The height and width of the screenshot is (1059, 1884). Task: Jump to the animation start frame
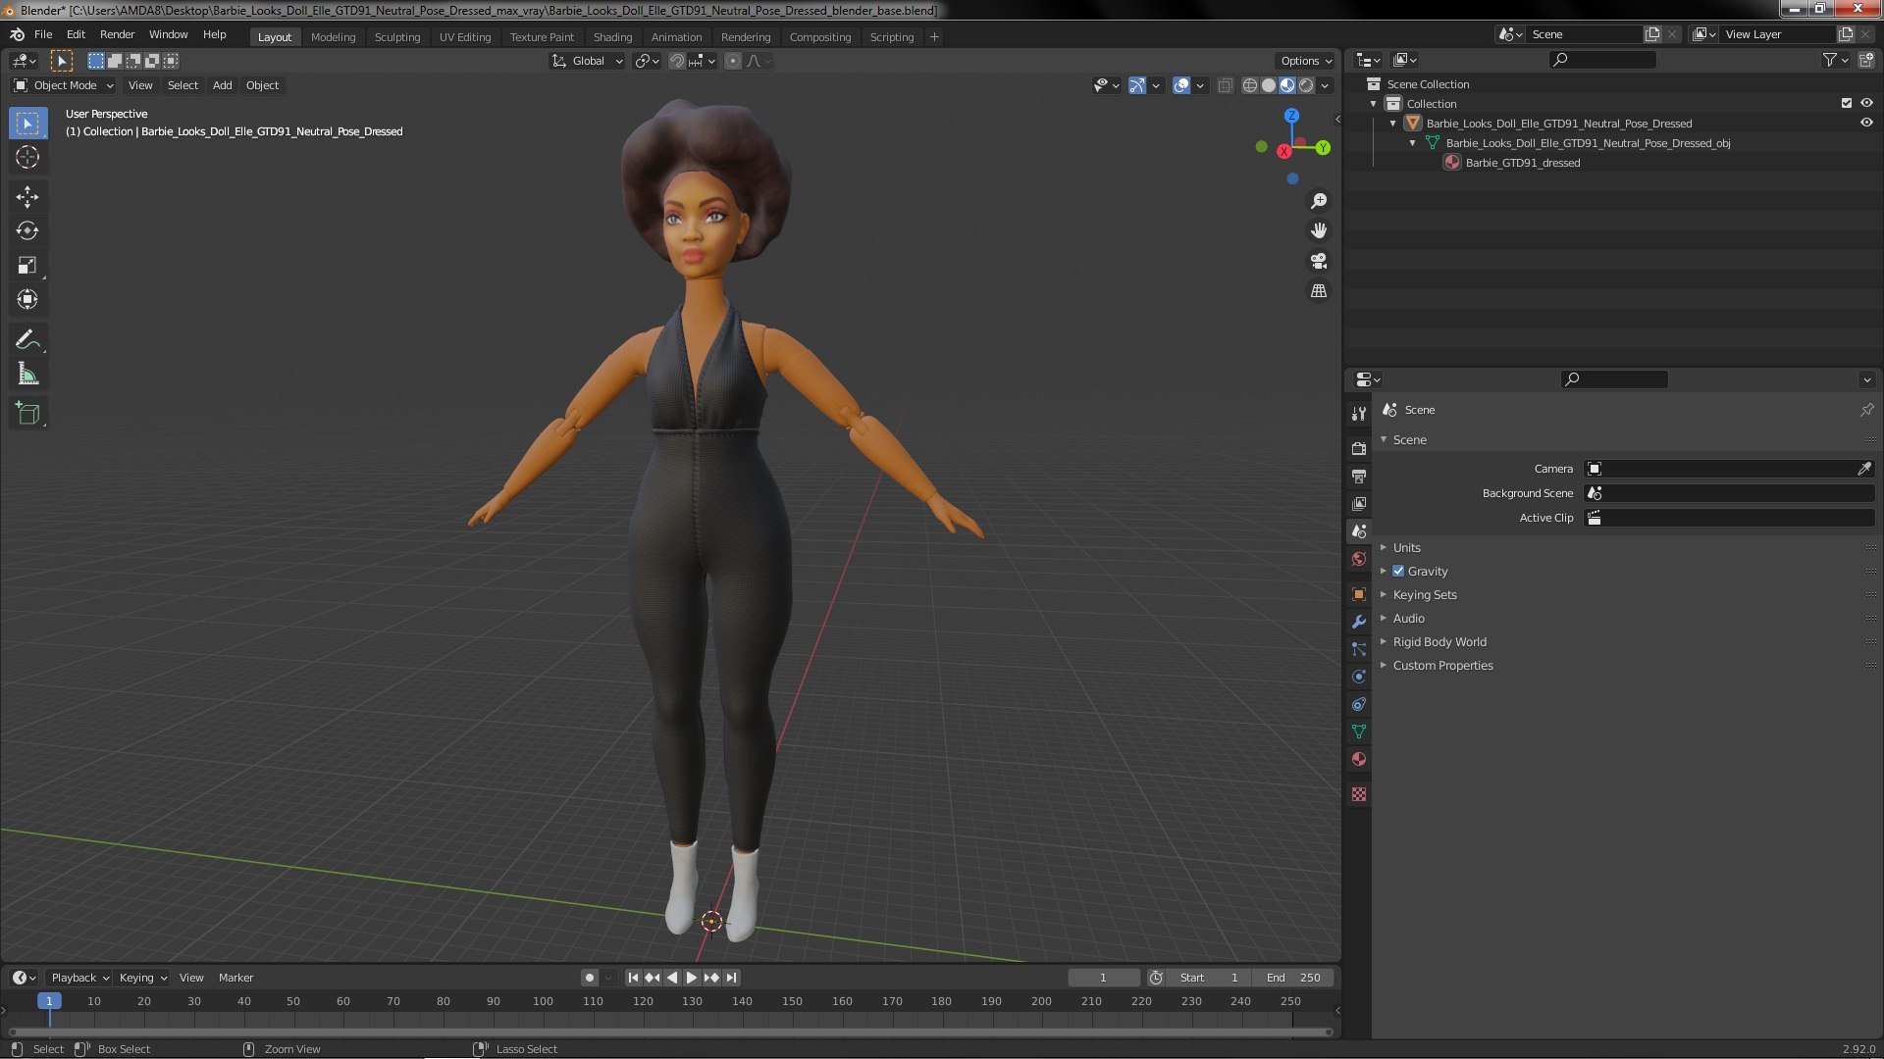tap(633, 978)
